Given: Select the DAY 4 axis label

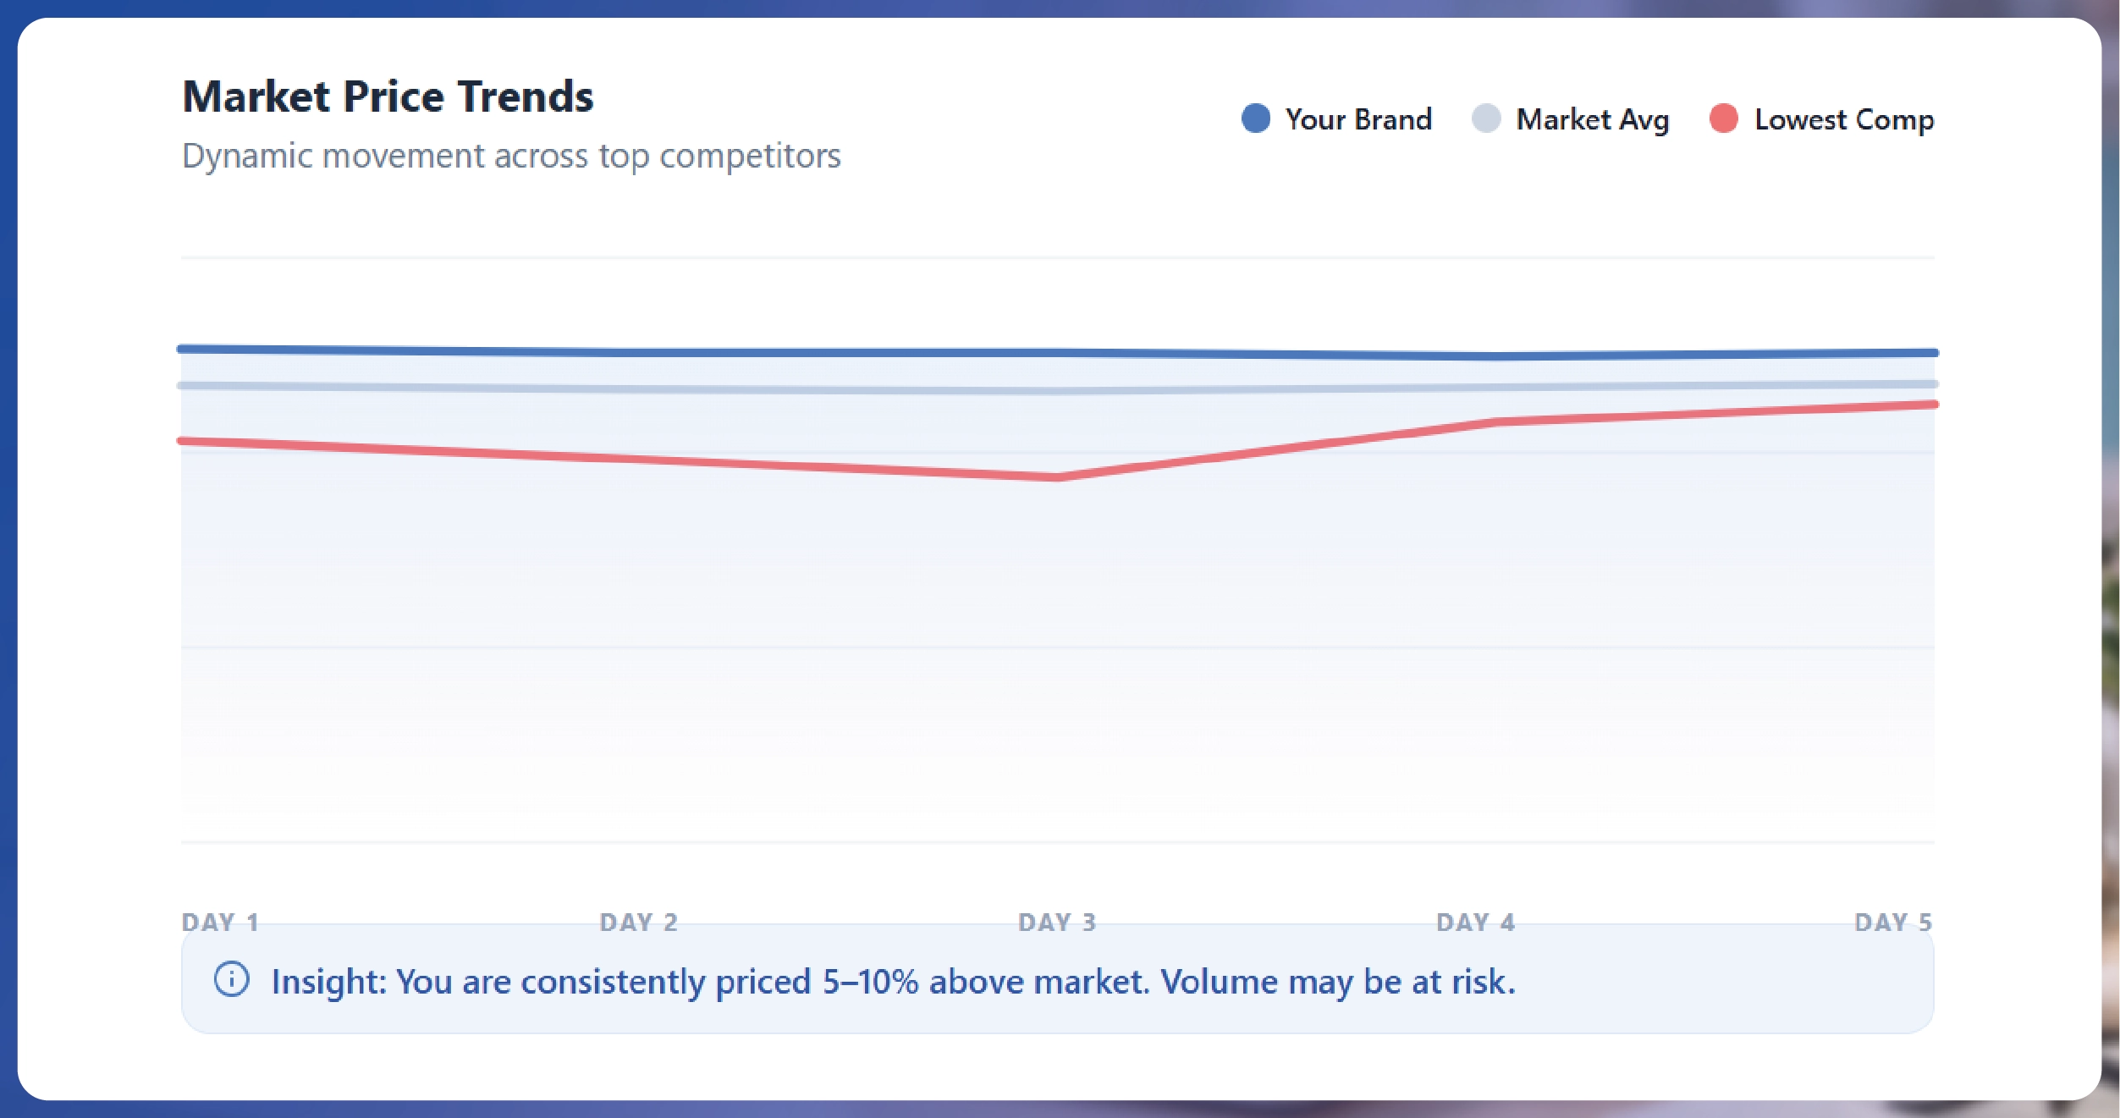Looking at the screenshot, I should (x=1476, y=922).
